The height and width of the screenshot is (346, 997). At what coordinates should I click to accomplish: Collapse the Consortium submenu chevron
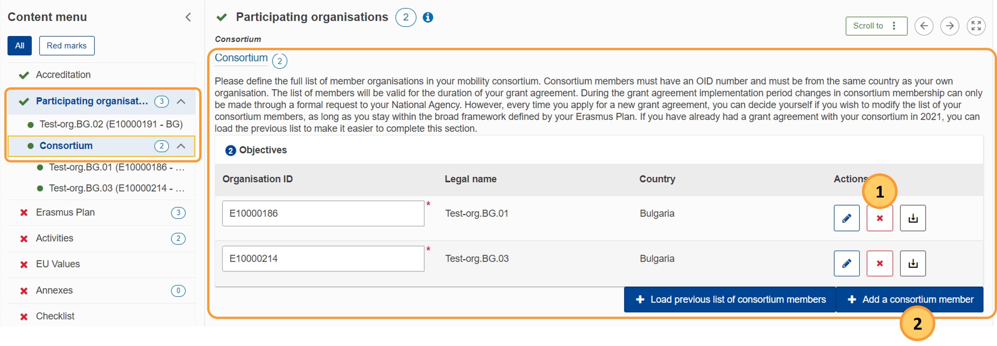tap(181, 146)
